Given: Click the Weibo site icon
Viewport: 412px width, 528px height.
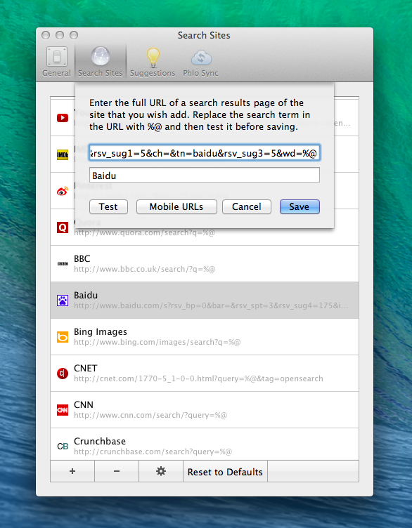Looking at the screenshot, I should pyautogui.click(x=63, y=191).
